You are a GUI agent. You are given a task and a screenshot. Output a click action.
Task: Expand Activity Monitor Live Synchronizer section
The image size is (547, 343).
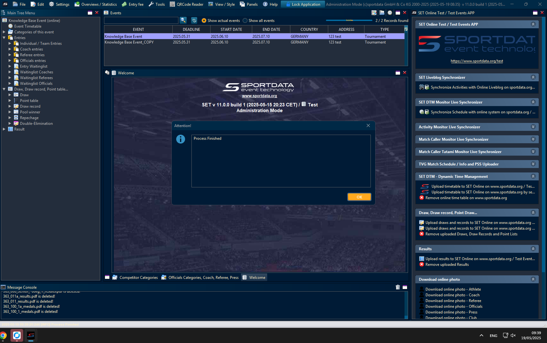[x=533, y=127]
